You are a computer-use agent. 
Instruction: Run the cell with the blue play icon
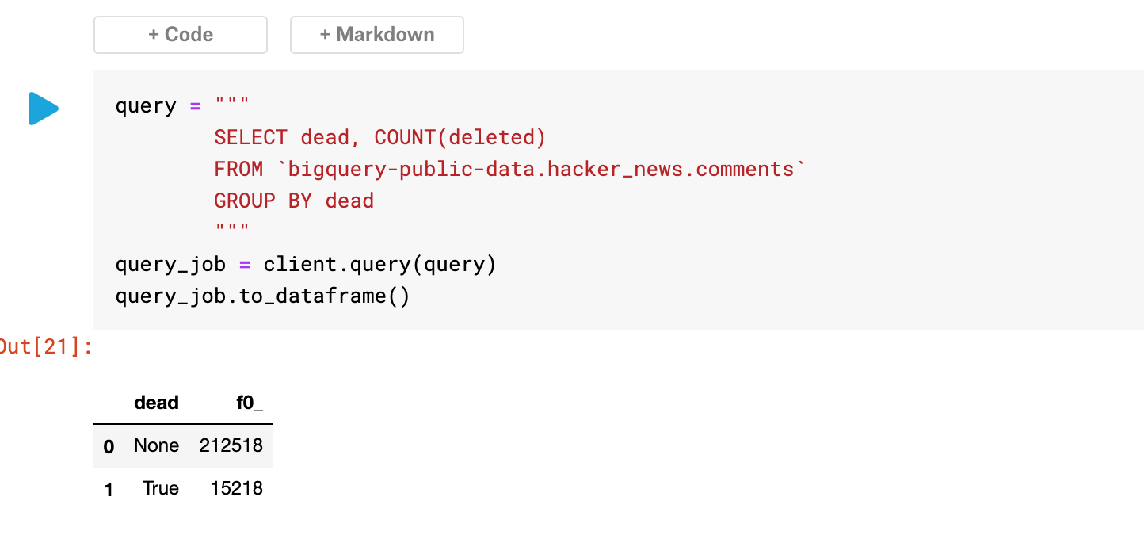pyautogui.click(x=44, y=109)
